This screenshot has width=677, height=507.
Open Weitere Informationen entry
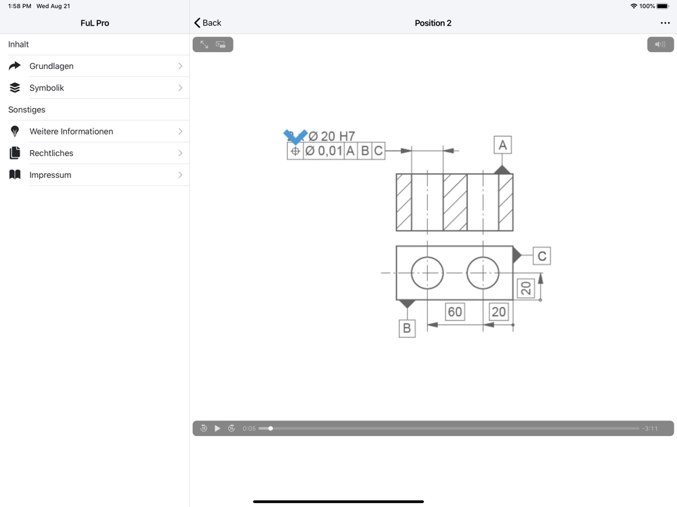[x=95, y=132]
